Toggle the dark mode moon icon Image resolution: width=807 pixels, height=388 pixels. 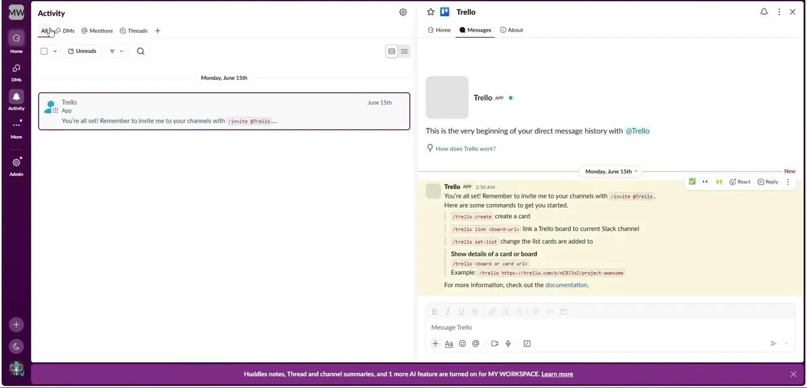click(16, 346)
